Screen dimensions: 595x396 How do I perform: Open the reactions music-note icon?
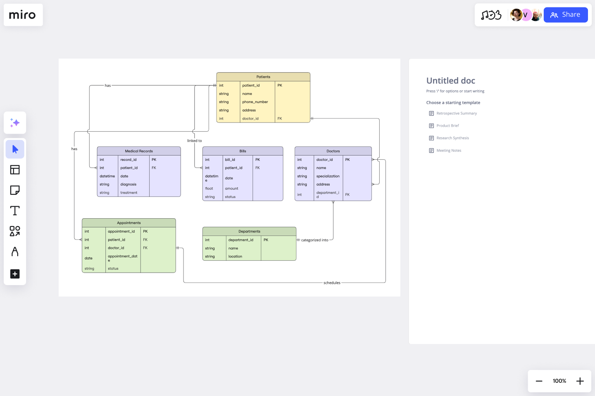tap(491, 14)
